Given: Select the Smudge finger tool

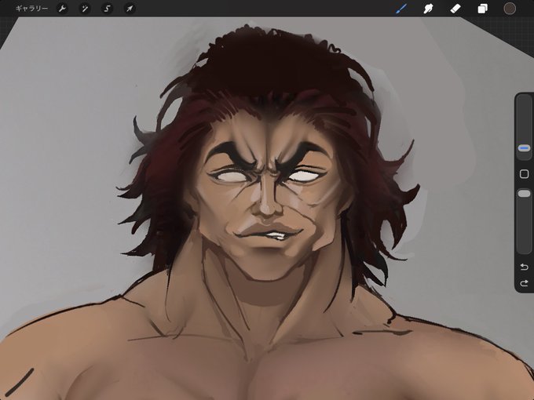Looking at the screenshot, I should coord(428,9).
